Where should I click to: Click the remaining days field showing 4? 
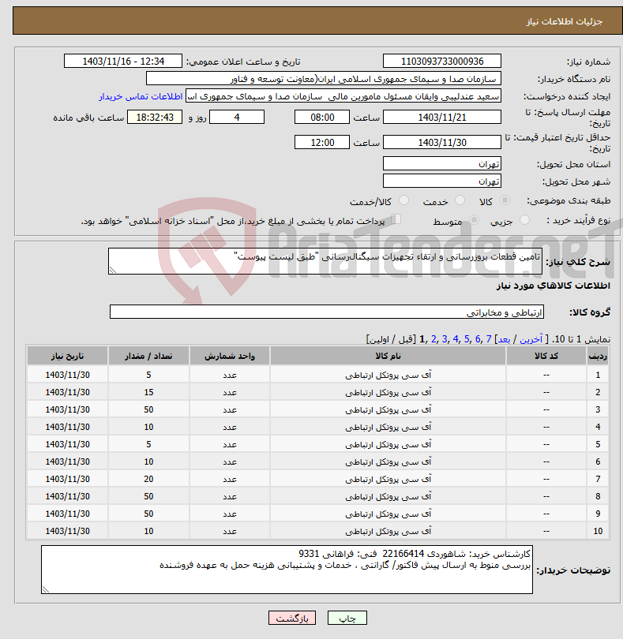pos(237,118)
